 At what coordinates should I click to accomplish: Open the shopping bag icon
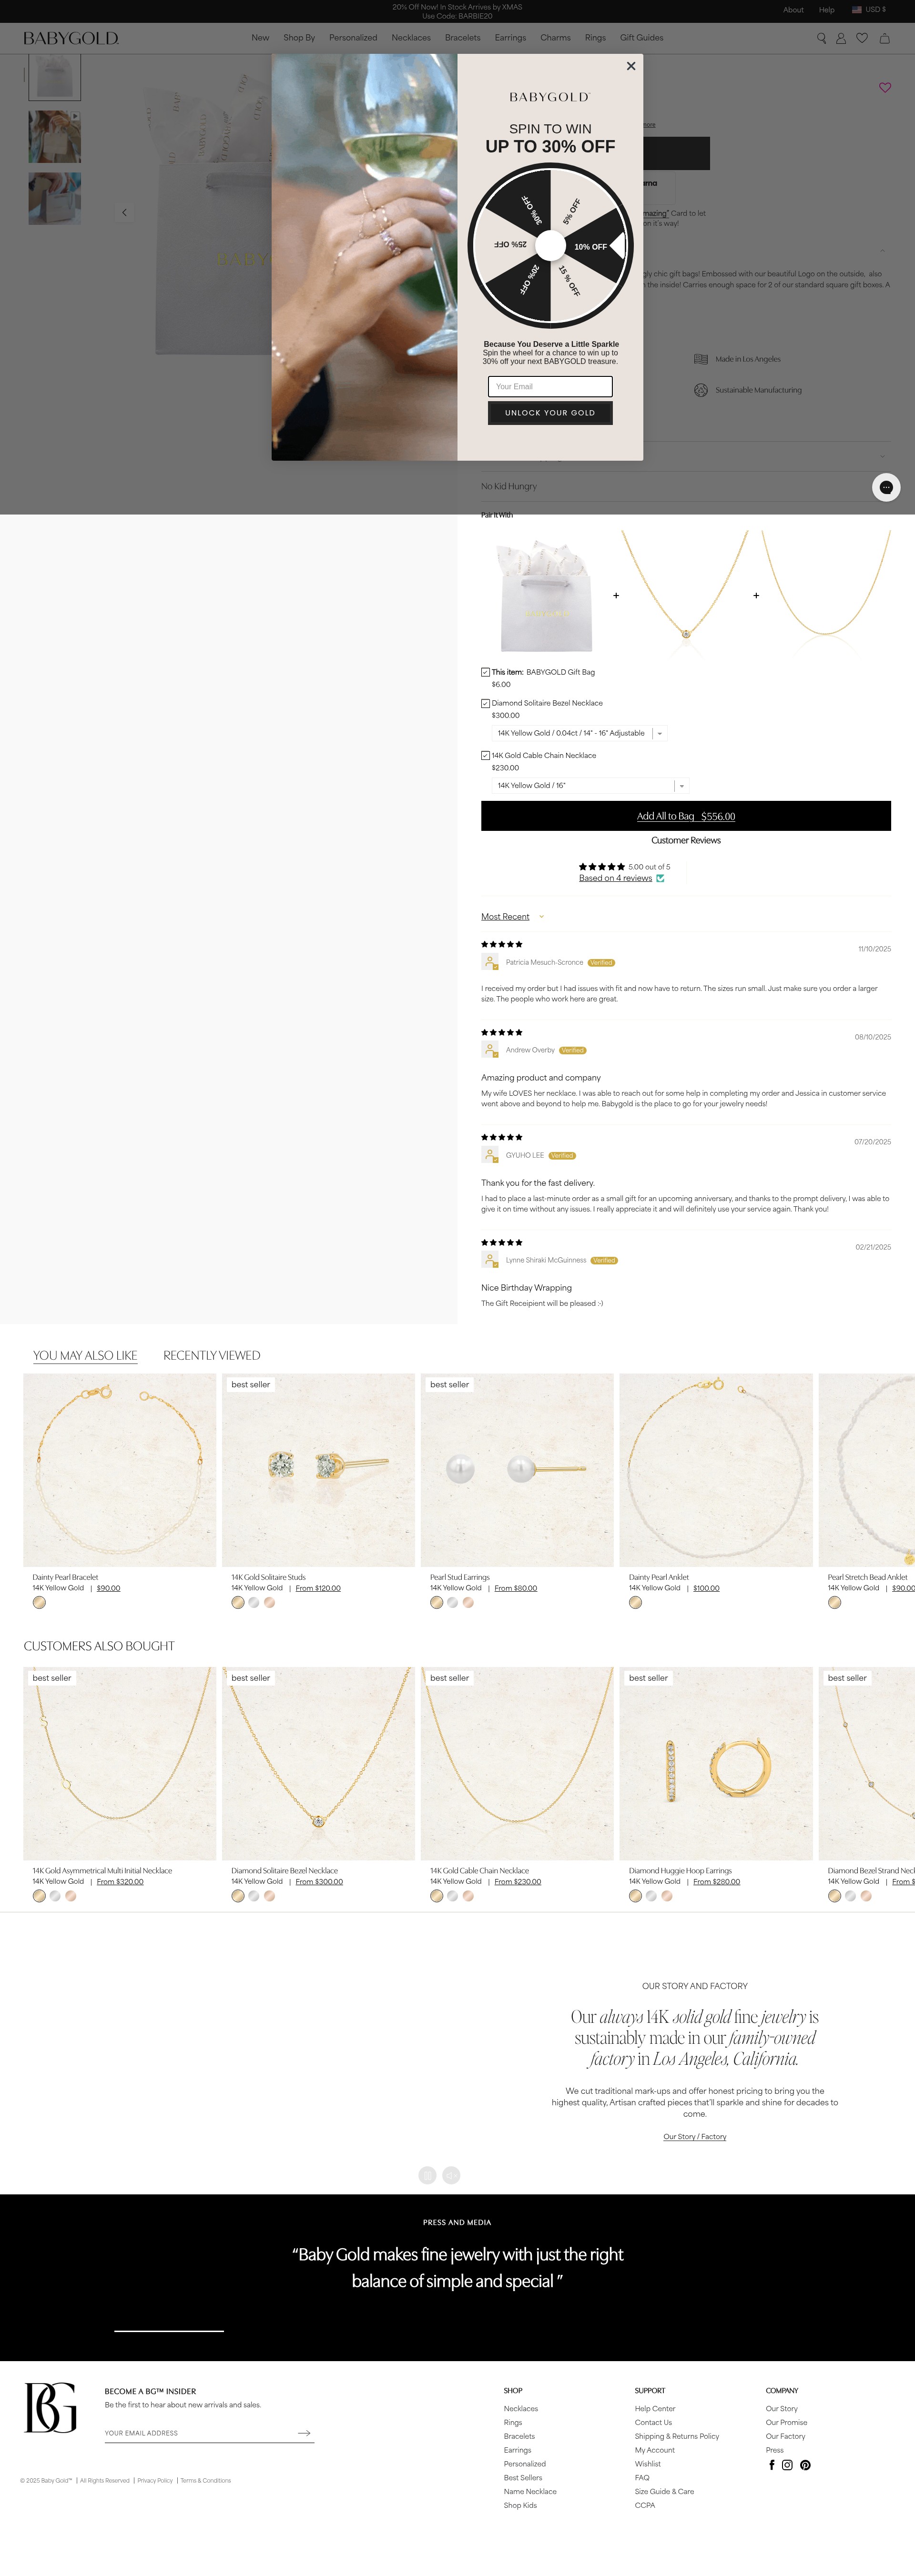click(884, 38)
